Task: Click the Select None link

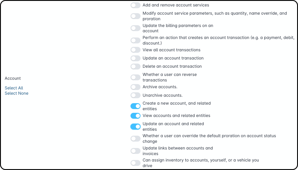Action: [16, 93]
